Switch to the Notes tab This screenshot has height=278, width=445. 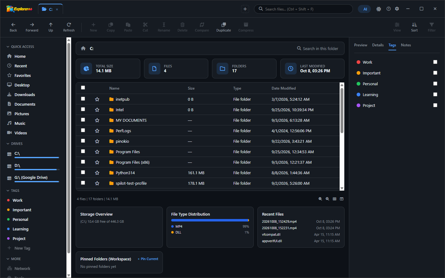tap(406, 45)
